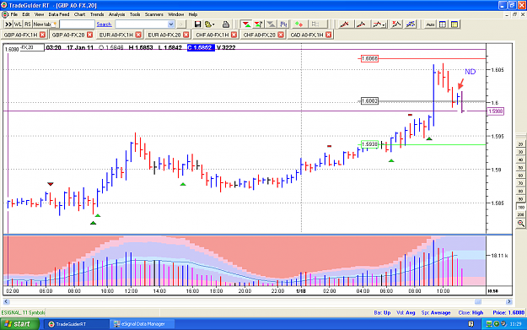Image resolution: width=527 pixels, height=330 pixels.
Task: Click the blue trend channel icon
Action: click(x=411, y=24)
